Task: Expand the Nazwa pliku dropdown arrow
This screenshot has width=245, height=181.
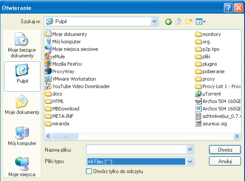Action: tap(190, 149)
